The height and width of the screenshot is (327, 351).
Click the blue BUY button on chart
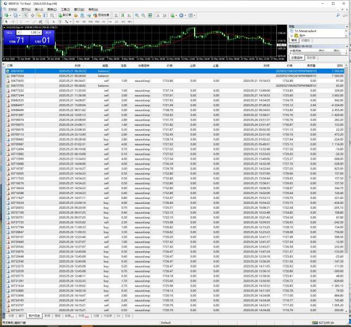48,32
